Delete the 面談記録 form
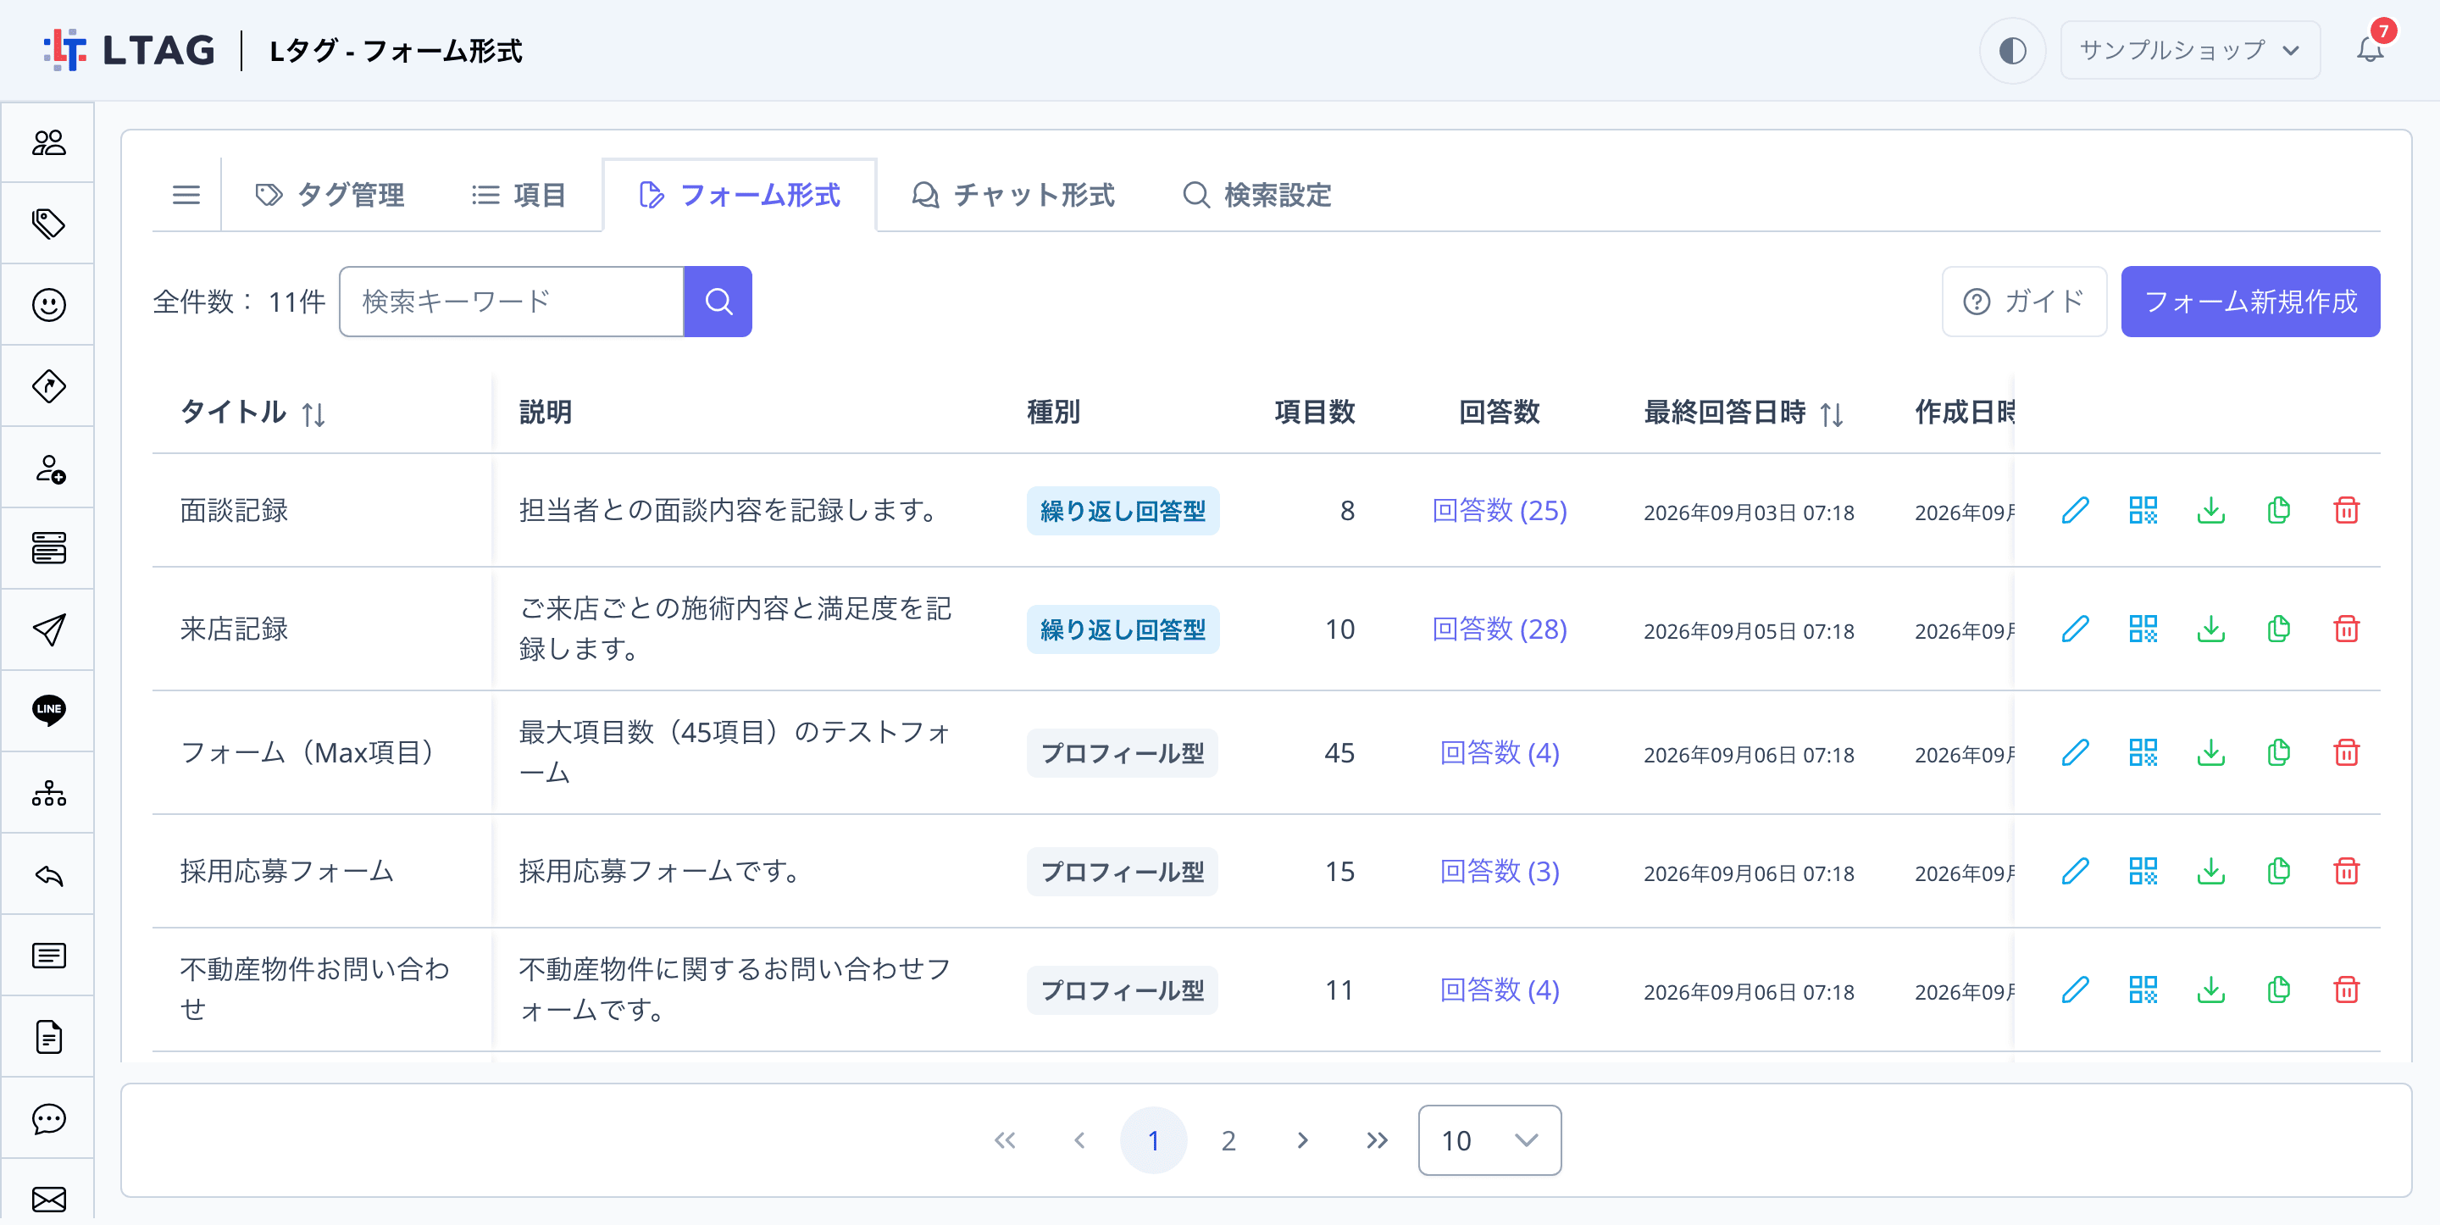The image size is (2440, 1225). [2346, 511]
